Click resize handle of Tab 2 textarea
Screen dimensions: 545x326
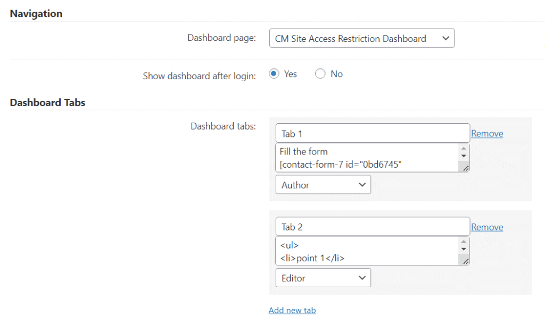click(x=466, y=261)
